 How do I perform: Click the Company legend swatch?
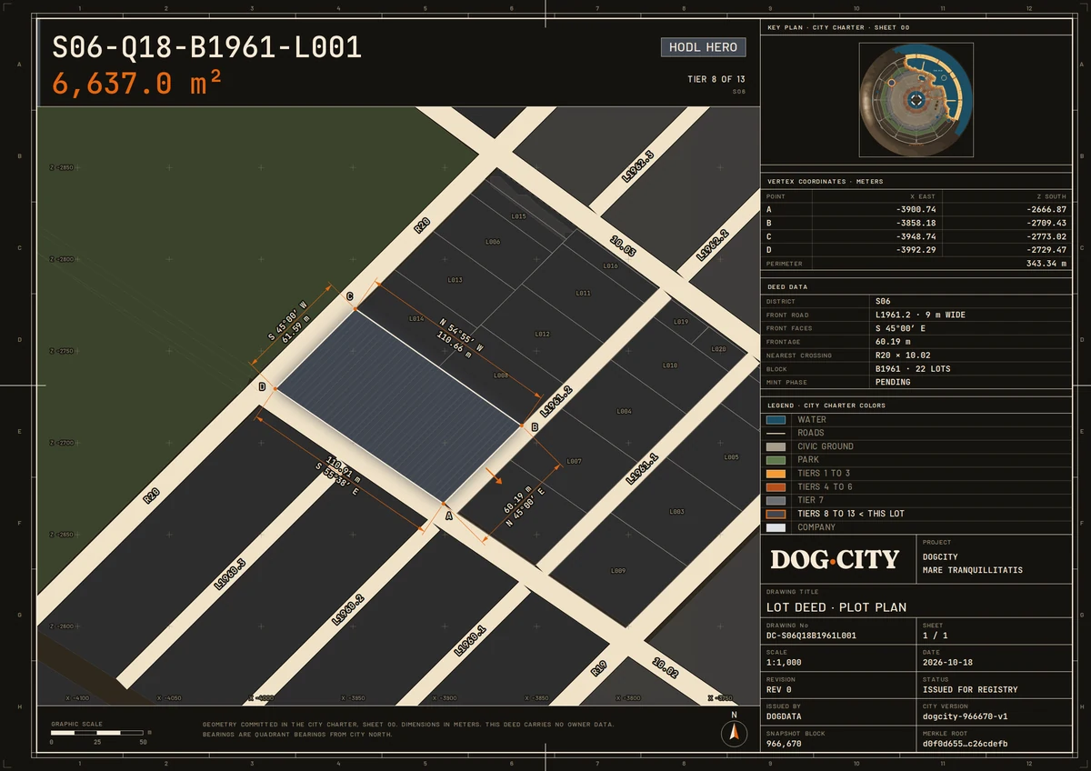click(x=776, y=527)
